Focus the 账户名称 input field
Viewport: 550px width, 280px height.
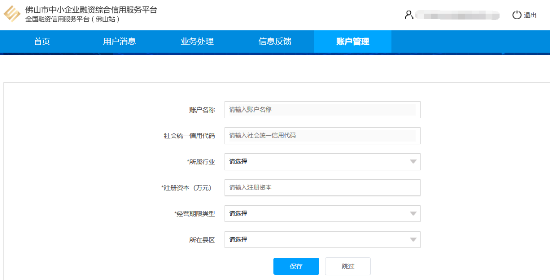pyautogui.click(x=322, y=109)
